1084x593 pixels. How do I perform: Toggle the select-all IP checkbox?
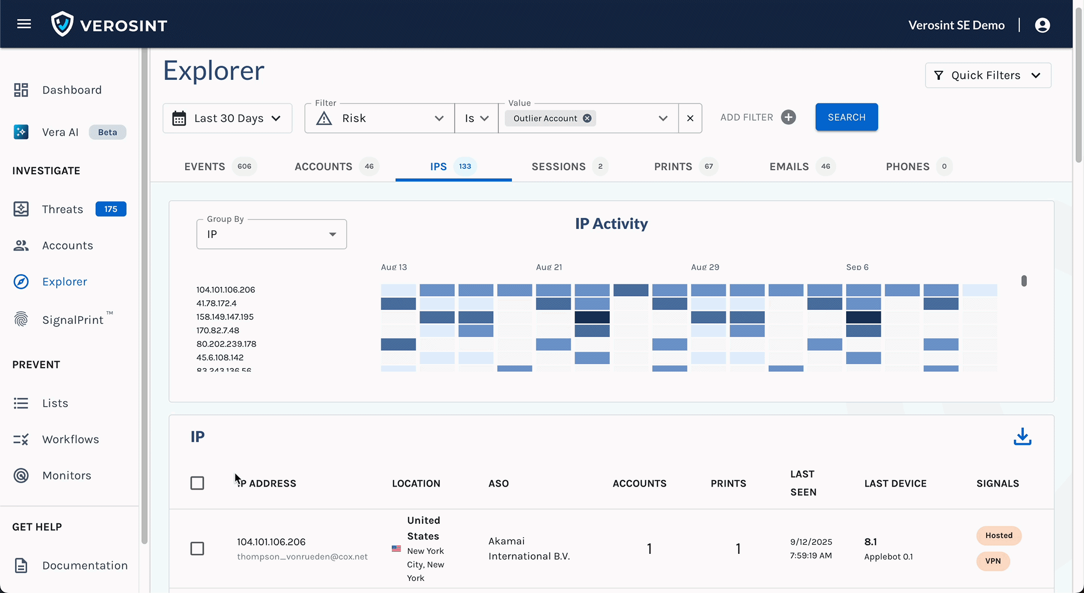tap(197, 483)
